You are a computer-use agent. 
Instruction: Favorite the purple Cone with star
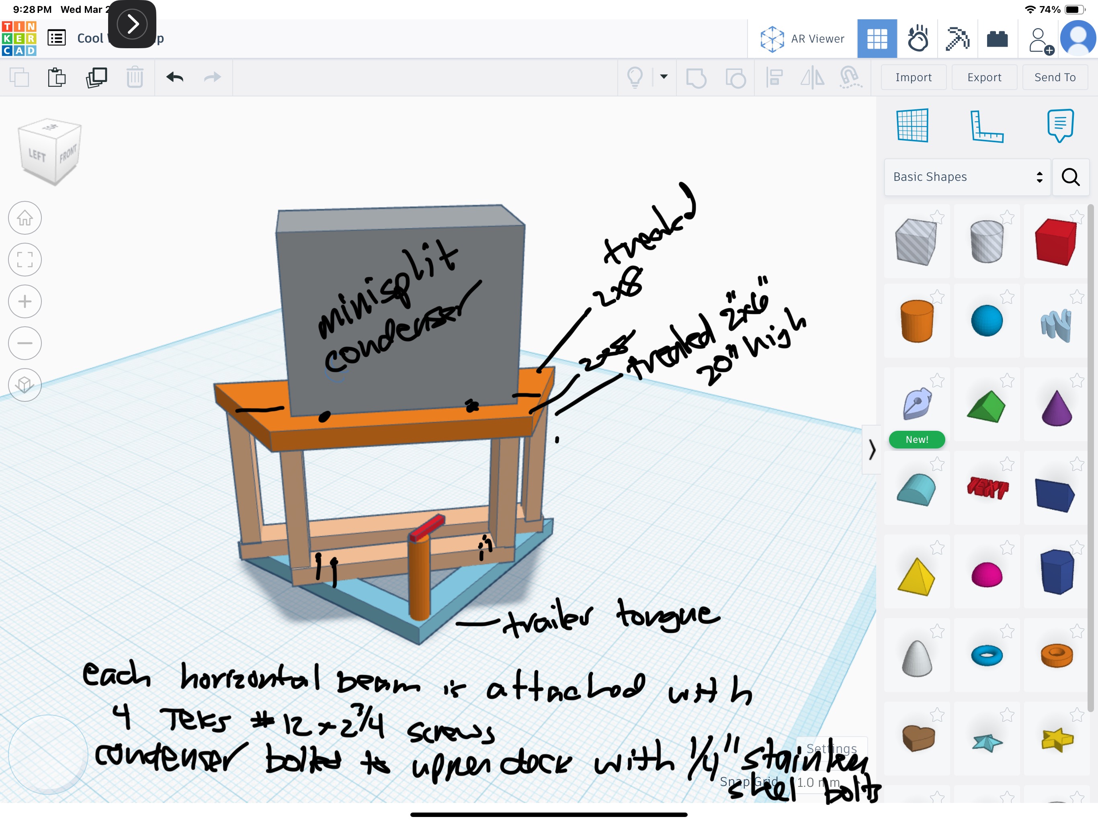[x=1077, y=380]
